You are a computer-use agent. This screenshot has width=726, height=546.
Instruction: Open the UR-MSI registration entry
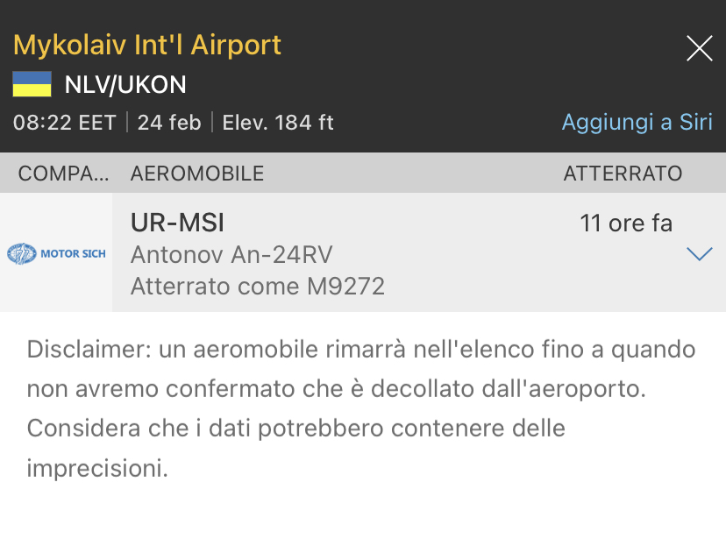click(177, 223)
